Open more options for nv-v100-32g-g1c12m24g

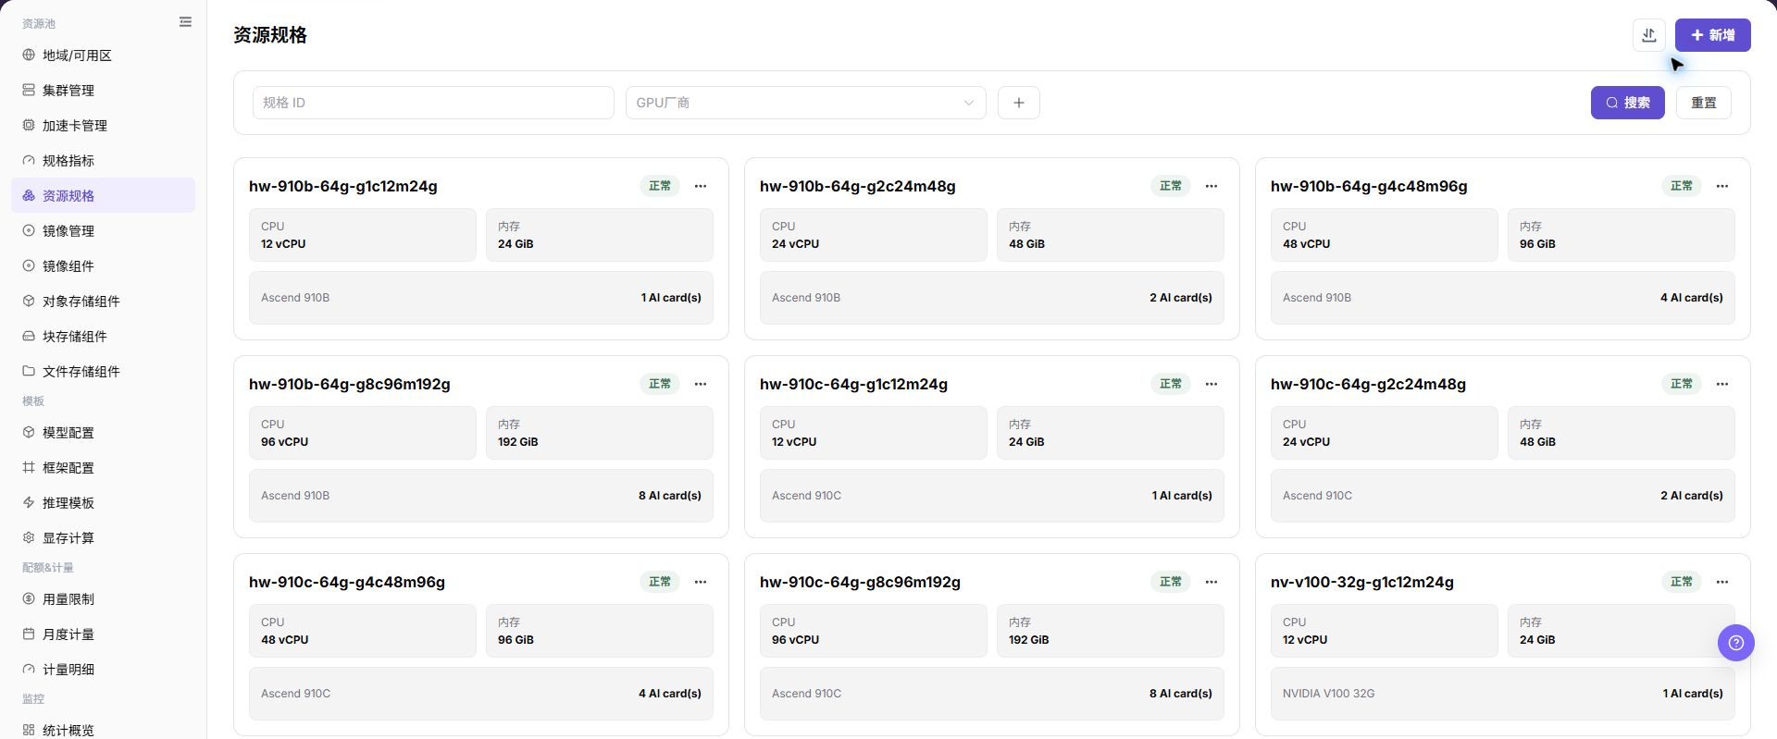pos(1722,582)
